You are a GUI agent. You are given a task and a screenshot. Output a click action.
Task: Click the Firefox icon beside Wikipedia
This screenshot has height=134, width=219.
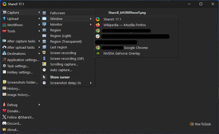[98, 25]
